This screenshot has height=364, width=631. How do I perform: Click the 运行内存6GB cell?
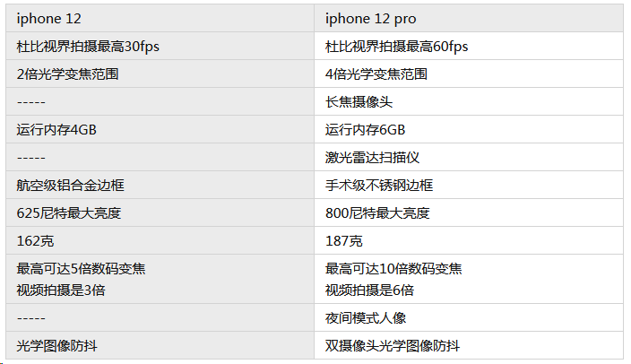click(x=469, y=130)
